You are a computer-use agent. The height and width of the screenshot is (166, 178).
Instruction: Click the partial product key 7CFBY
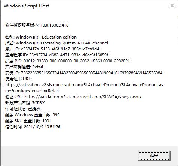[39, 103]
